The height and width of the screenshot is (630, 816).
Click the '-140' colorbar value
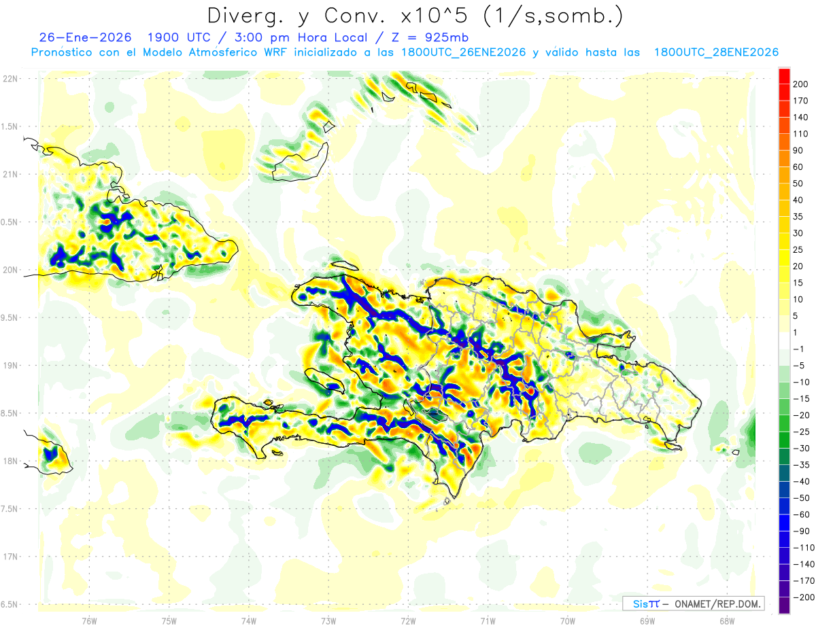(x=804, y=564)
